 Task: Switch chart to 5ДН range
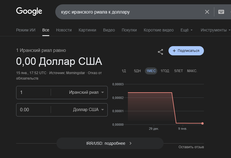[137, 71]
